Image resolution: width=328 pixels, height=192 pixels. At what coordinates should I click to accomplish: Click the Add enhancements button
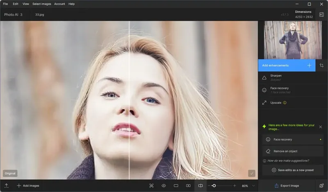[x=287, y=66]
